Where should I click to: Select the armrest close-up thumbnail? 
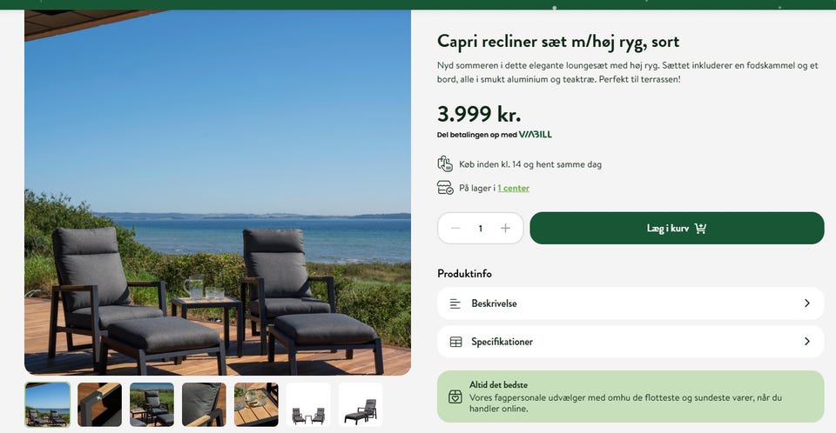[99, 404]
